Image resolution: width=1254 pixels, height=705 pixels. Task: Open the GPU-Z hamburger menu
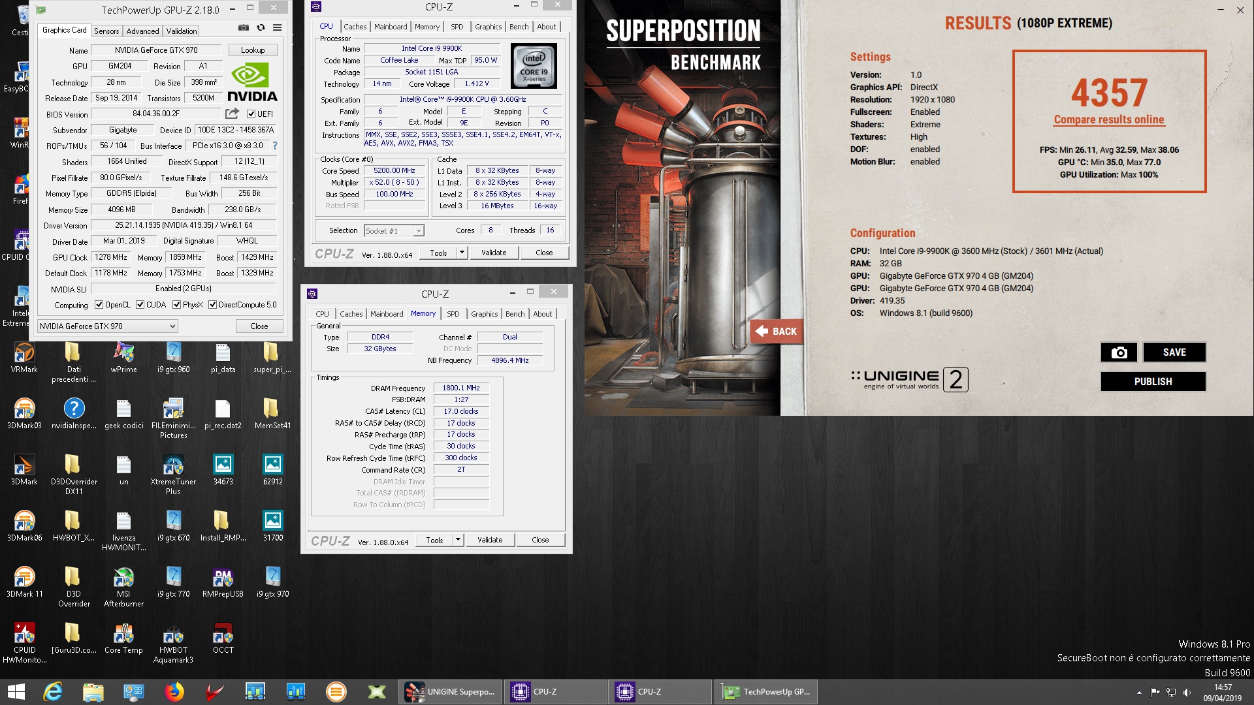pyautogui.click(x=278, y=27)
